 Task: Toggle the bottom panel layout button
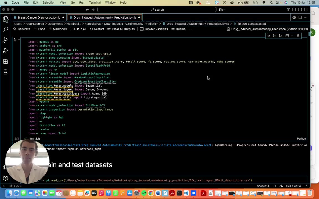300,9
